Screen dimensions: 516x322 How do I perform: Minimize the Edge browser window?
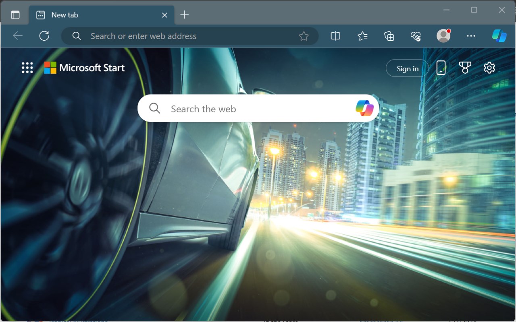tap(447, 10)
